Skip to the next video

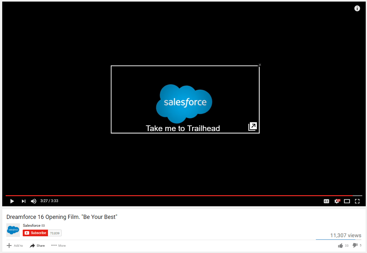(23, 201)
